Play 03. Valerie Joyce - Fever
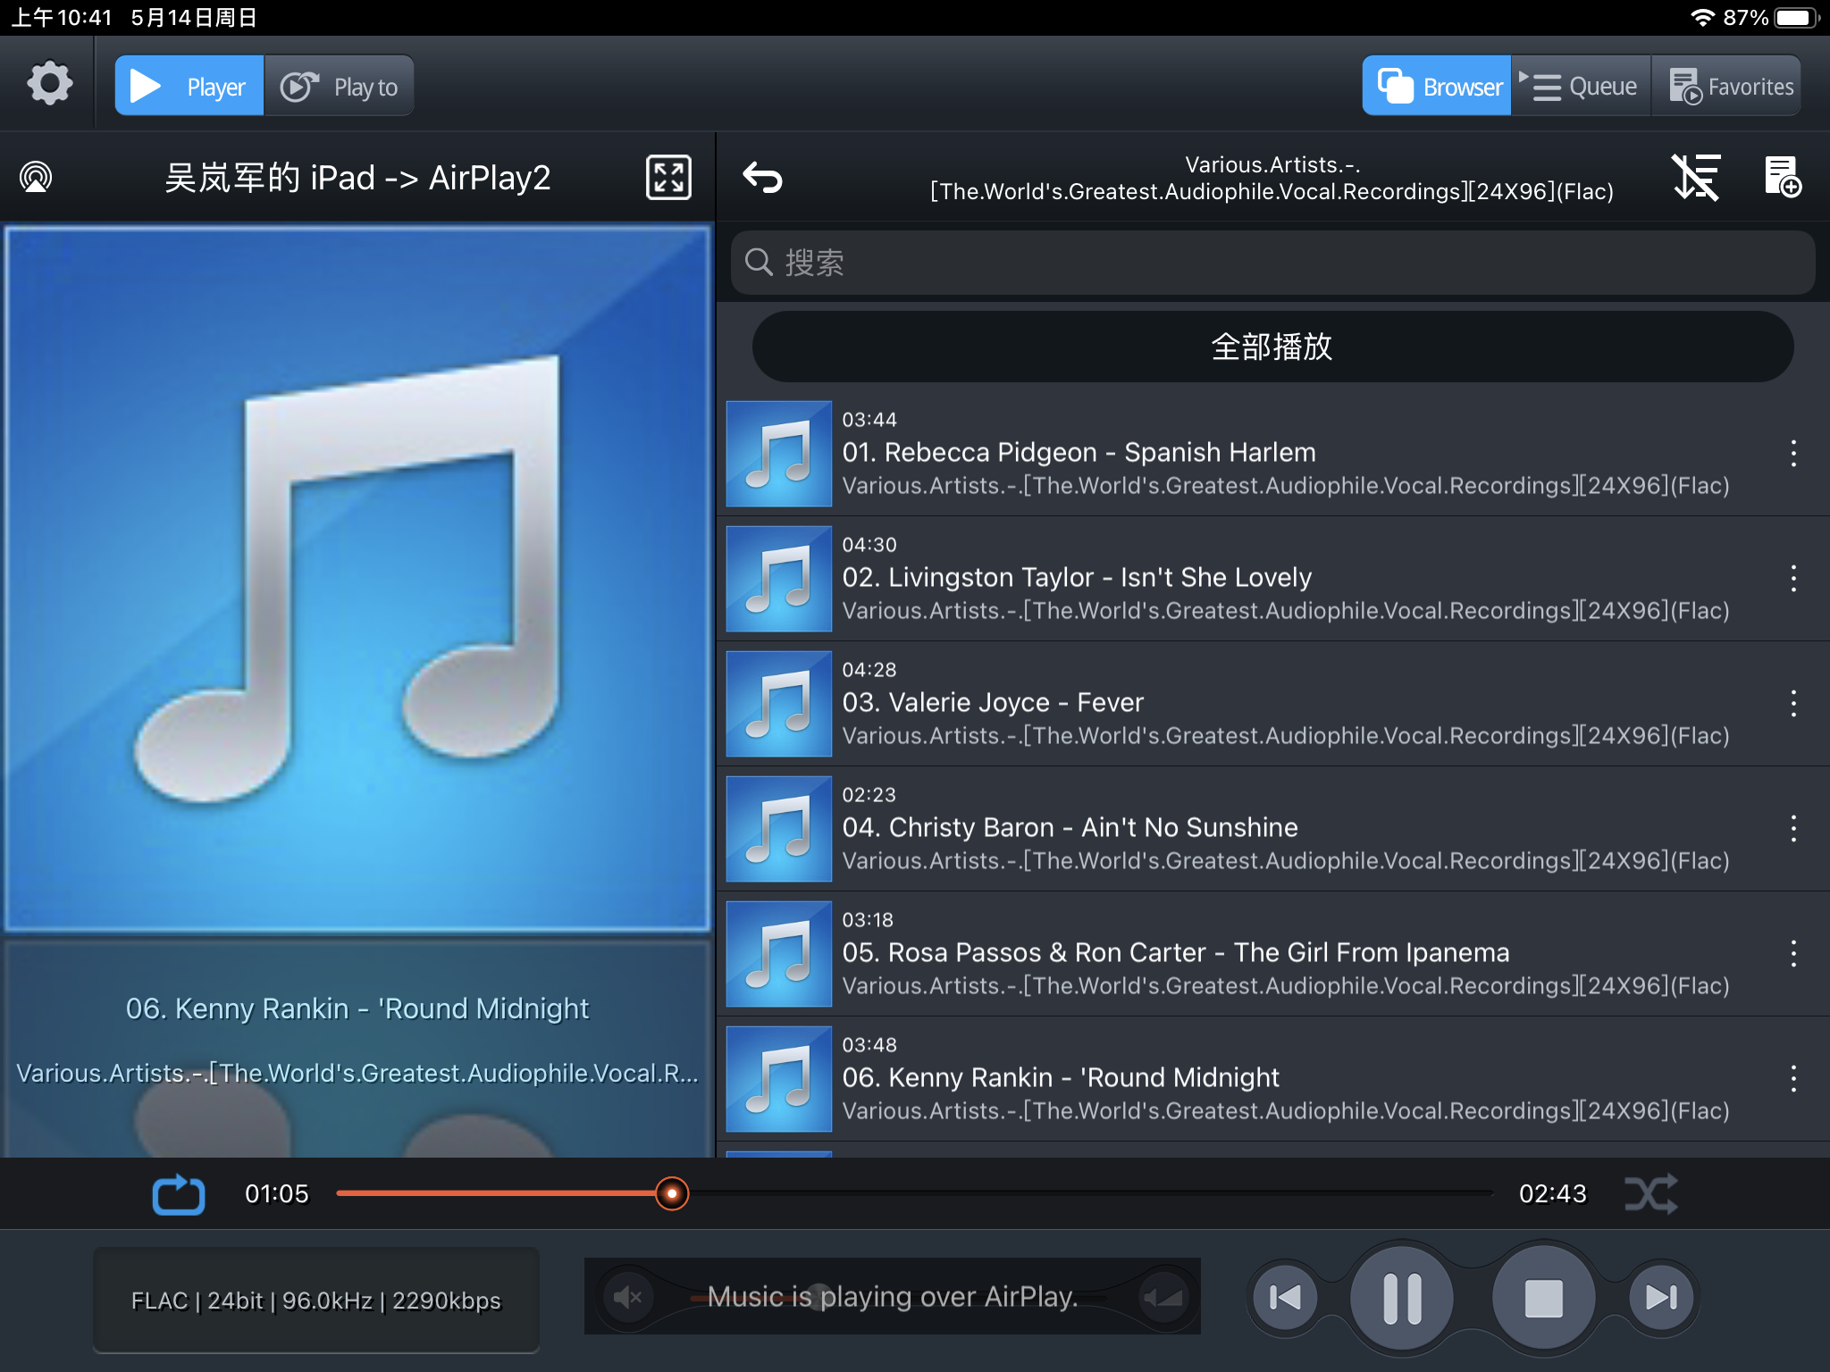Viewport: 1830px width, 1372px height. click(x=1272, y=704)
